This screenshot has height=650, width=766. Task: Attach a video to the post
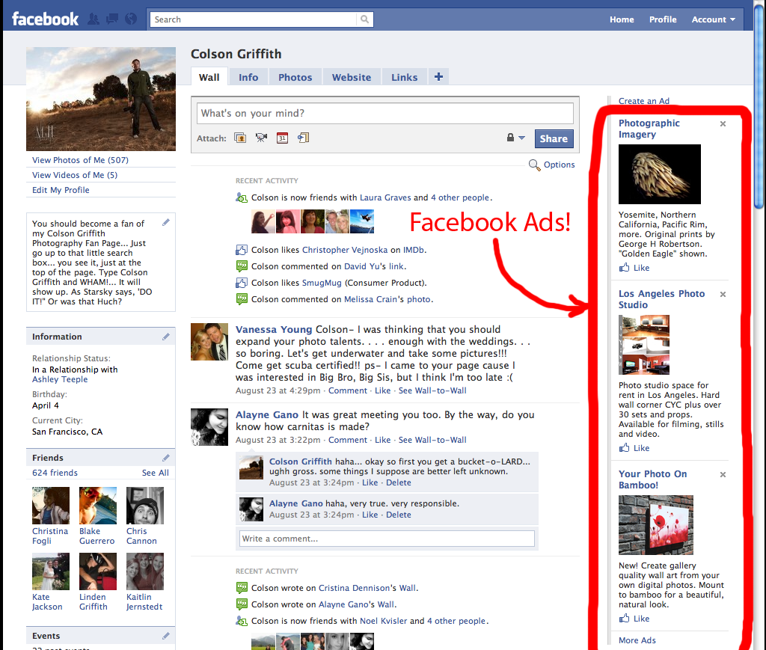(x=261, y=138)
